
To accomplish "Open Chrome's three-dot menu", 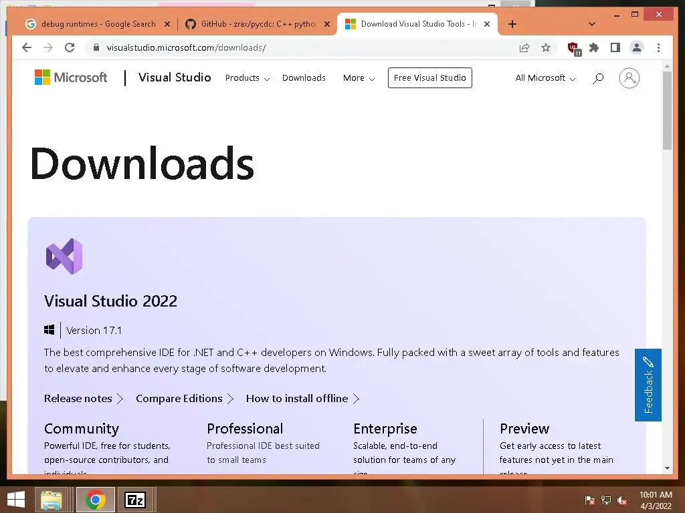I will [658, 47].
